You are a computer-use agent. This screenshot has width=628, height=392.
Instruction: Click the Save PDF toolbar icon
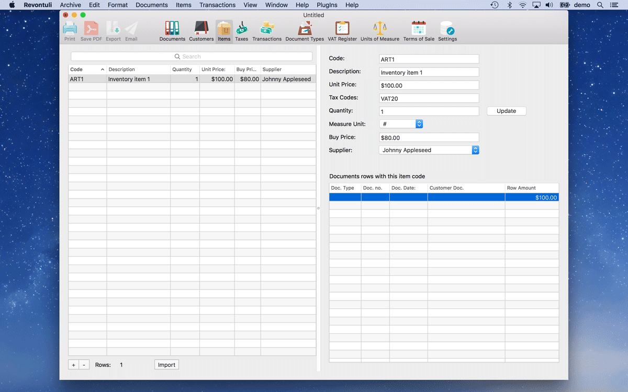[x=91, y=28]
